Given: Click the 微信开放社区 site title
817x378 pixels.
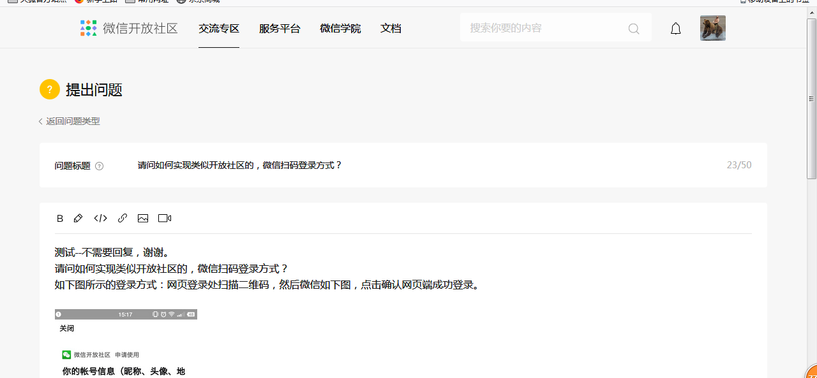Looking at the screenshot, I should [140, 29].
